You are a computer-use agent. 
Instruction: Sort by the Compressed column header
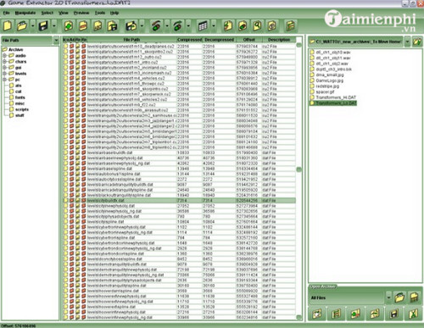(190, 40)
